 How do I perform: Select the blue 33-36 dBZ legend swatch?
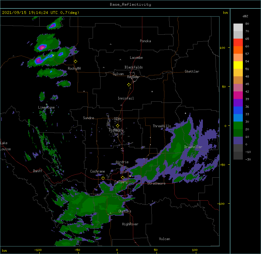(238, 110)
